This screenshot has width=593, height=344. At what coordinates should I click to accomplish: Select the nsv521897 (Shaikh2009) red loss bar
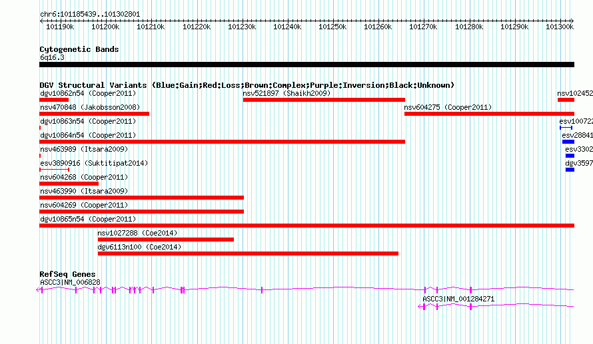324,100
